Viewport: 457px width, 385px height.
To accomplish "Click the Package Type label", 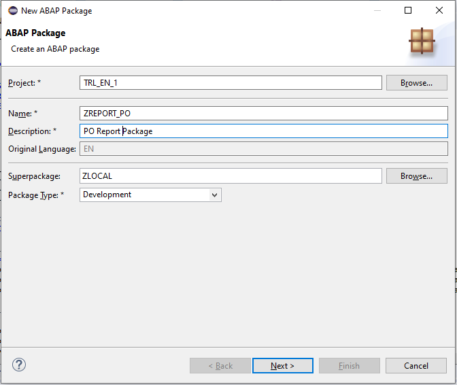I will (x=36, y=195).
